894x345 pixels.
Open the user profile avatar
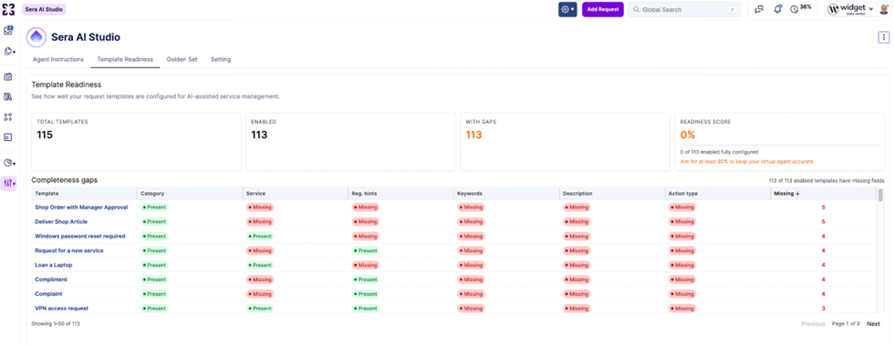click(883, 10)
